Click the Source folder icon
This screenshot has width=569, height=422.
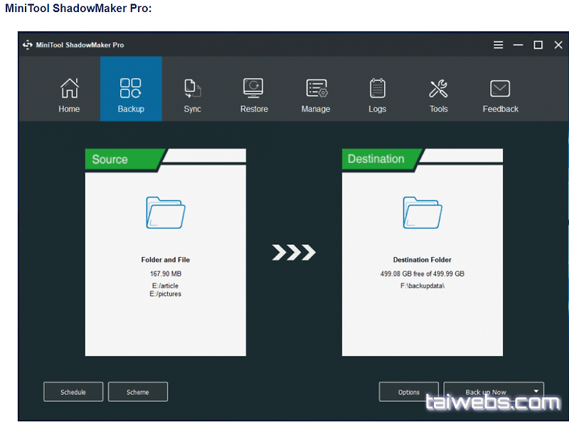(x=165, y=213)
